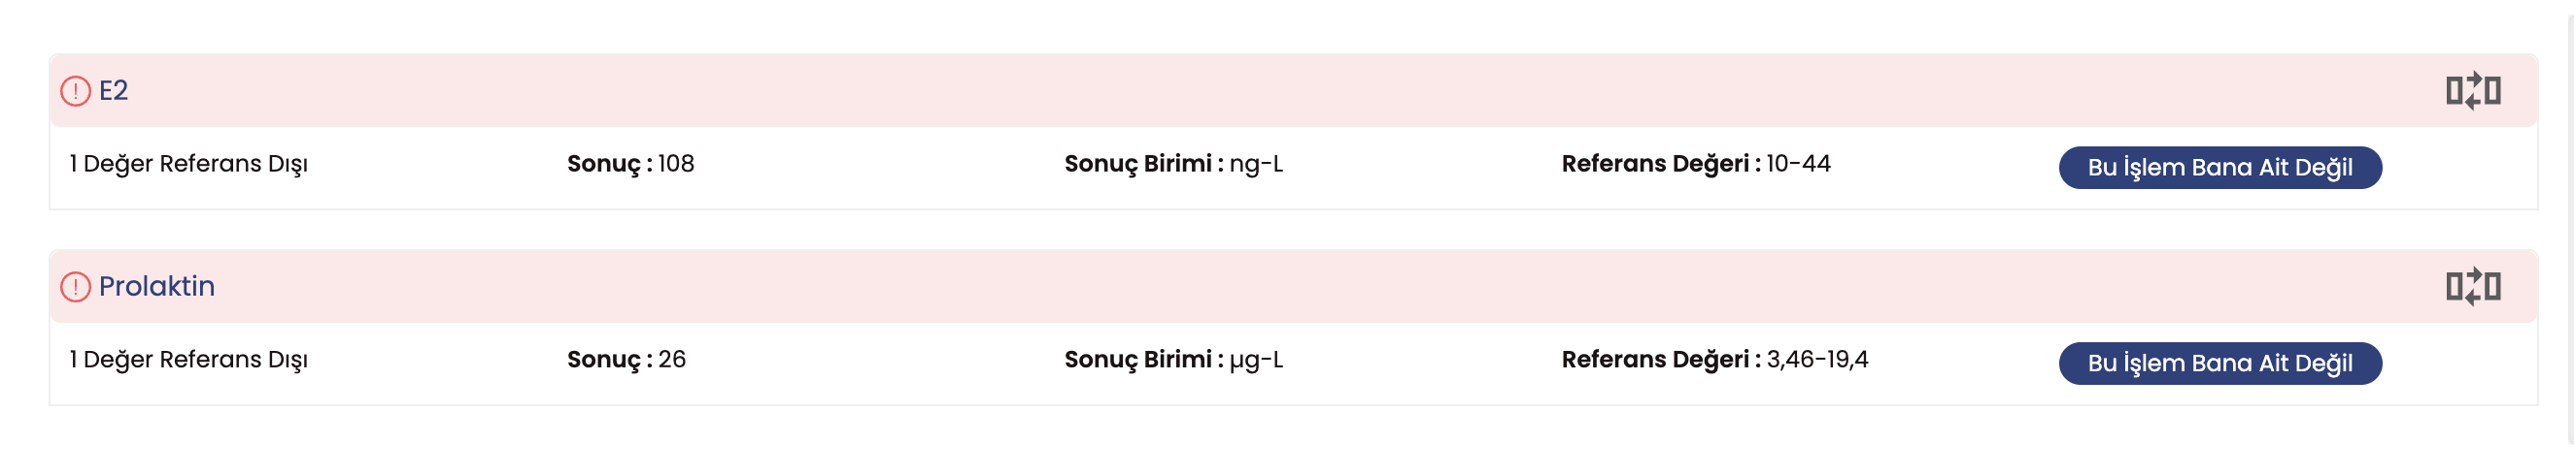Open the Prolaktin test title
The image size is (2574, 475).
(157, 286)
